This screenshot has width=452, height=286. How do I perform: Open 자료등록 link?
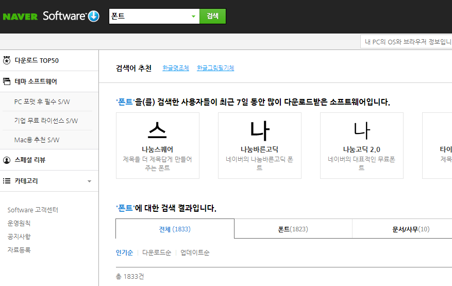coord(19,250)
